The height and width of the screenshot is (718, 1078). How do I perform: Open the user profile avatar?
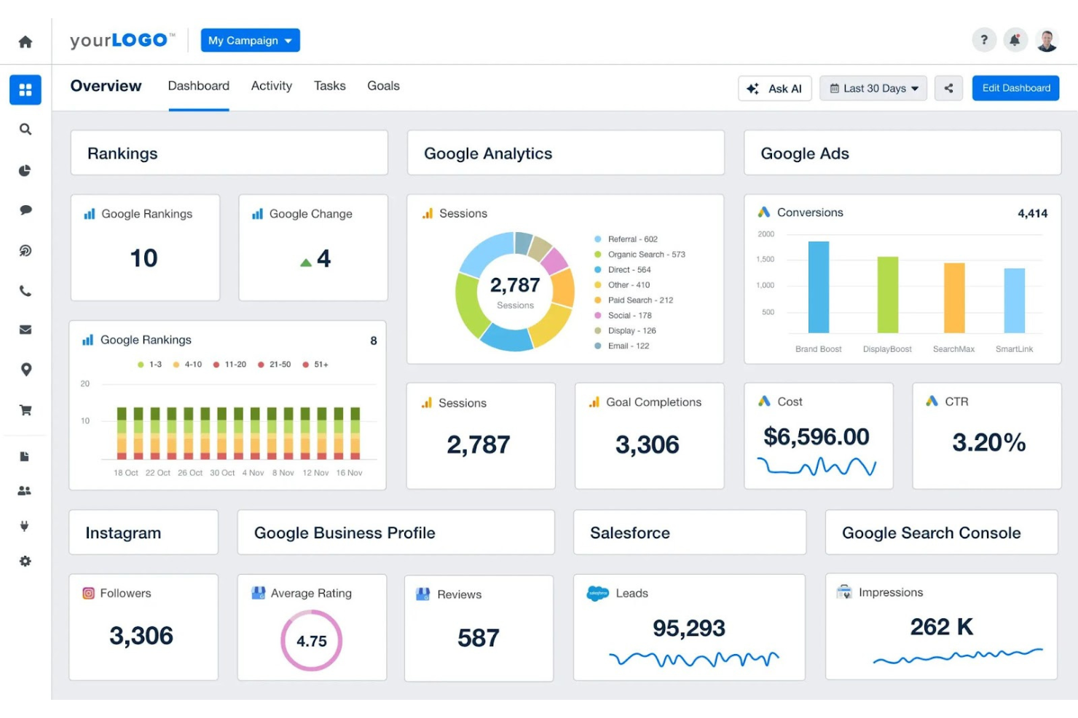(1047, 40)
